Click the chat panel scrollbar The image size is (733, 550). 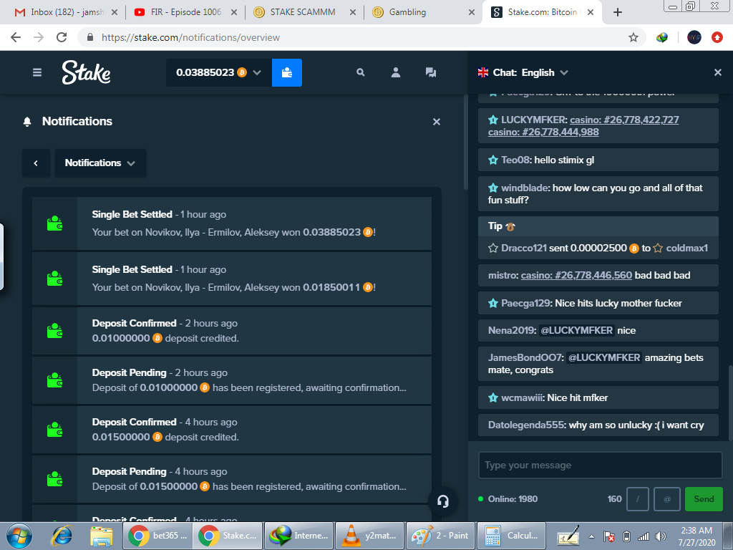tap(730, 402)
